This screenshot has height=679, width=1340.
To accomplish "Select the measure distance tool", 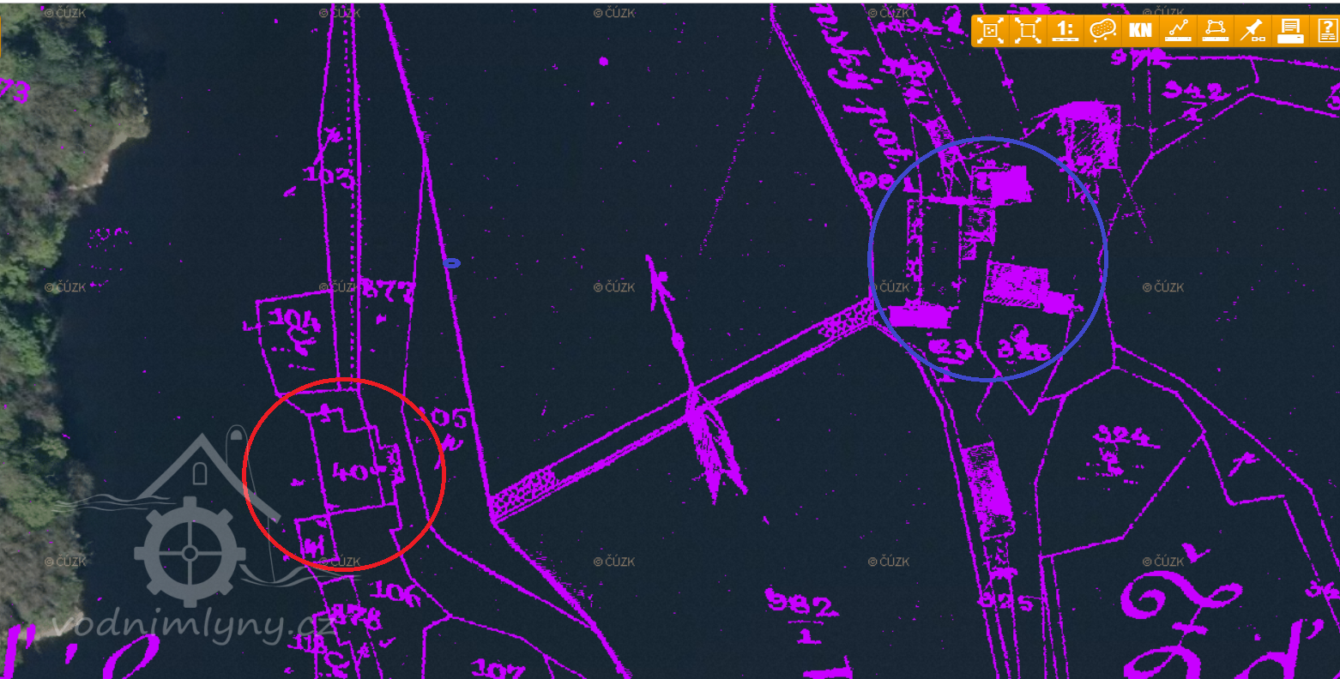I will 1178,31.
